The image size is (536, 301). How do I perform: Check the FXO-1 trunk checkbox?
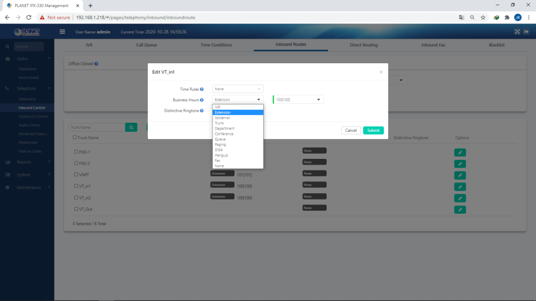76,152
